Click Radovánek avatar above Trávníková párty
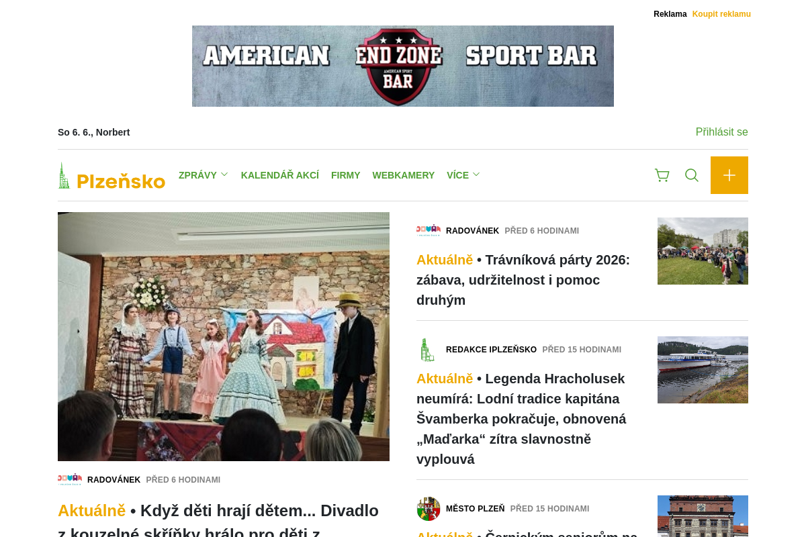This screenshot has width=806, height=537. pyautogui.click(x=429, y=230)
